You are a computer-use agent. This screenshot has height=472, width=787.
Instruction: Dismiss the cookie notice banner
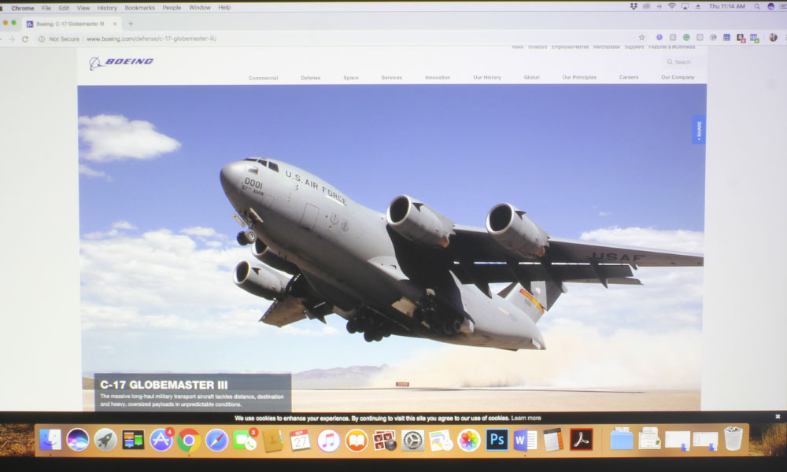(x=778, y=417)
